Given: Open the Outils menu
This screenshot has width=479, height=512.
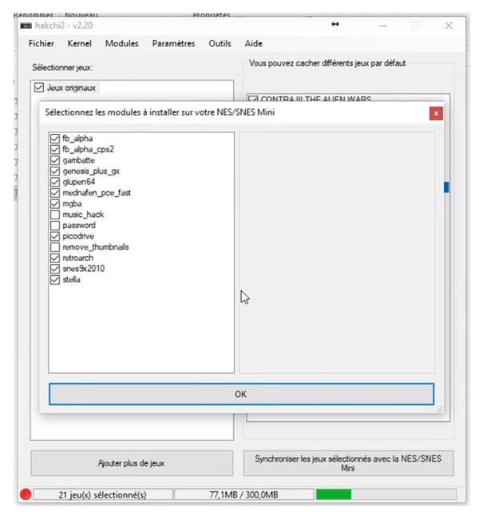Looking at the screenshot, I should [x=220, y=44].
